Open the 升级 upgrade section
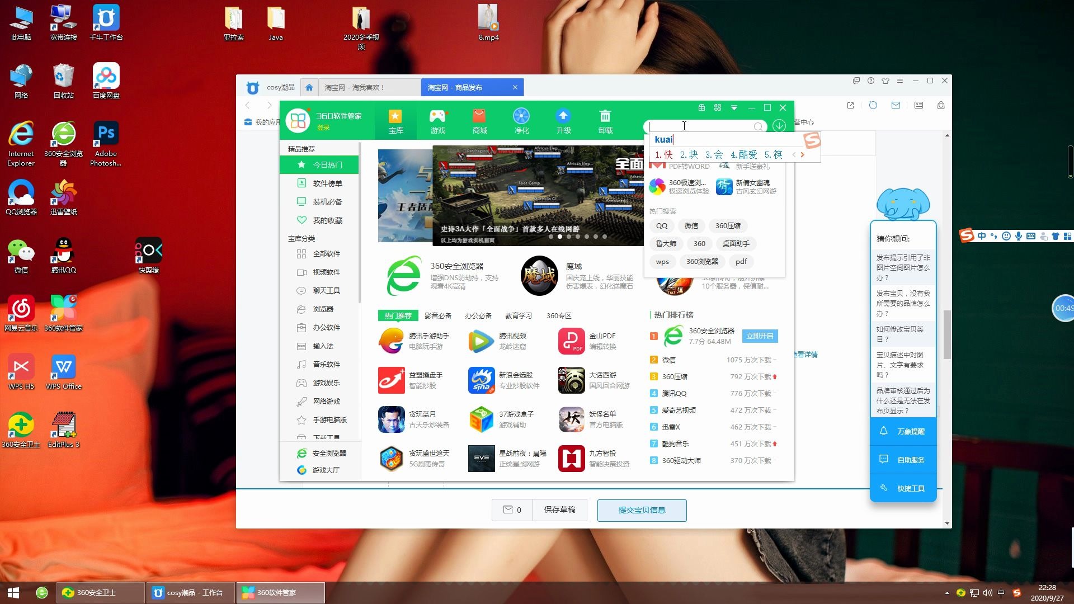Viewport: 1074px width, 604px height. [563, 121]
